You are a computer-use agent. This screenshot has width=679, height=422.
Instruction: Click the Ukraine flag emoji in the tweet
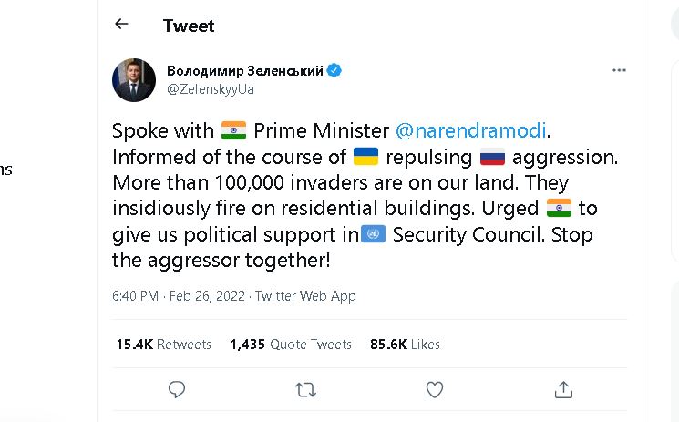tap(365, 157)
